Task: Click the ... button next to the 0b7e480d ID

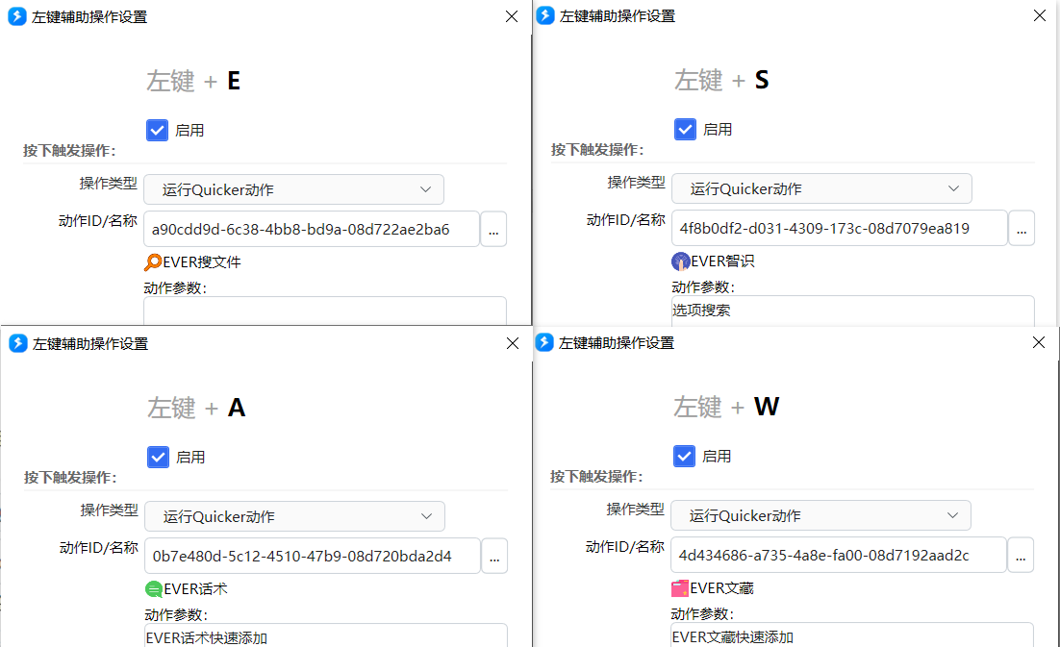Action: point(494,557)
